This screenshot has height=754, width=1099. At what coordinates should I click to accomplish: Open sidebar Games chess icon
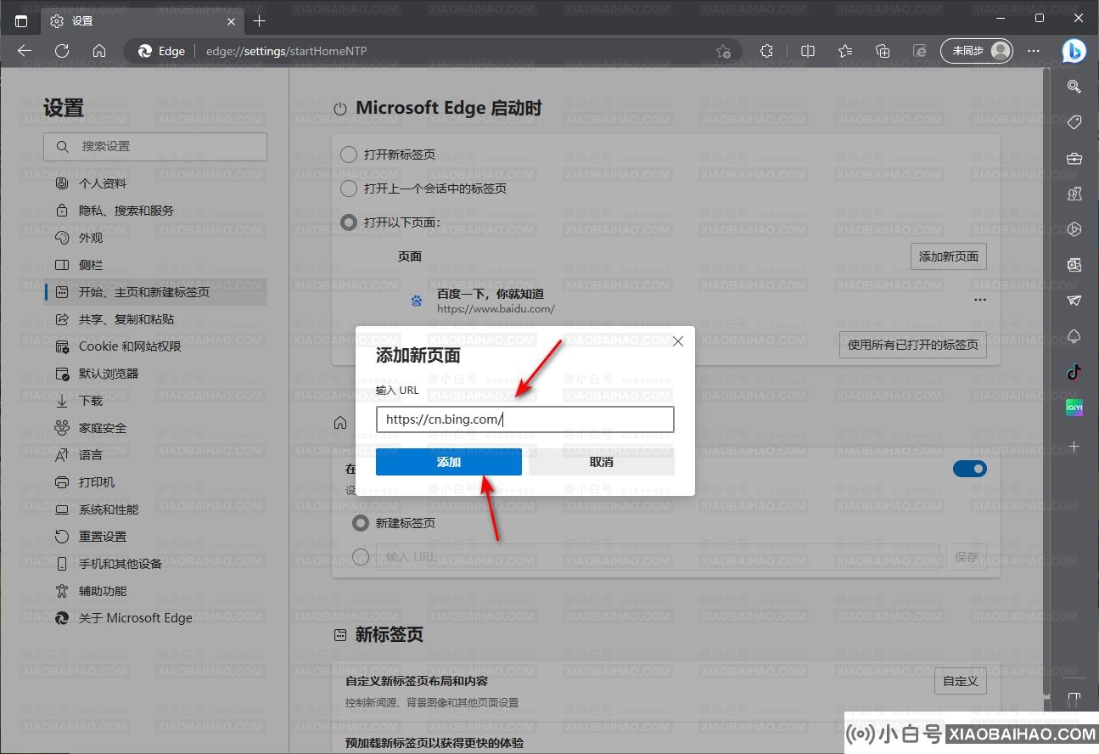pos(1074,194)
